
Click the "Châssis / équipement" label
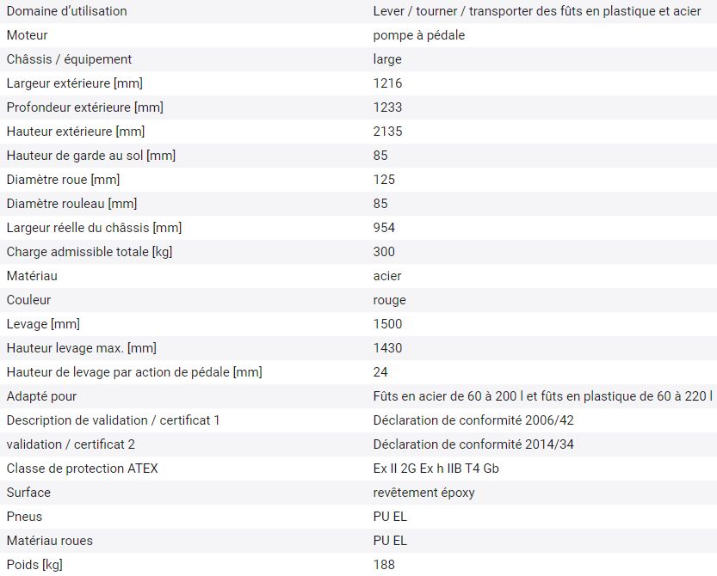[69, 59]
